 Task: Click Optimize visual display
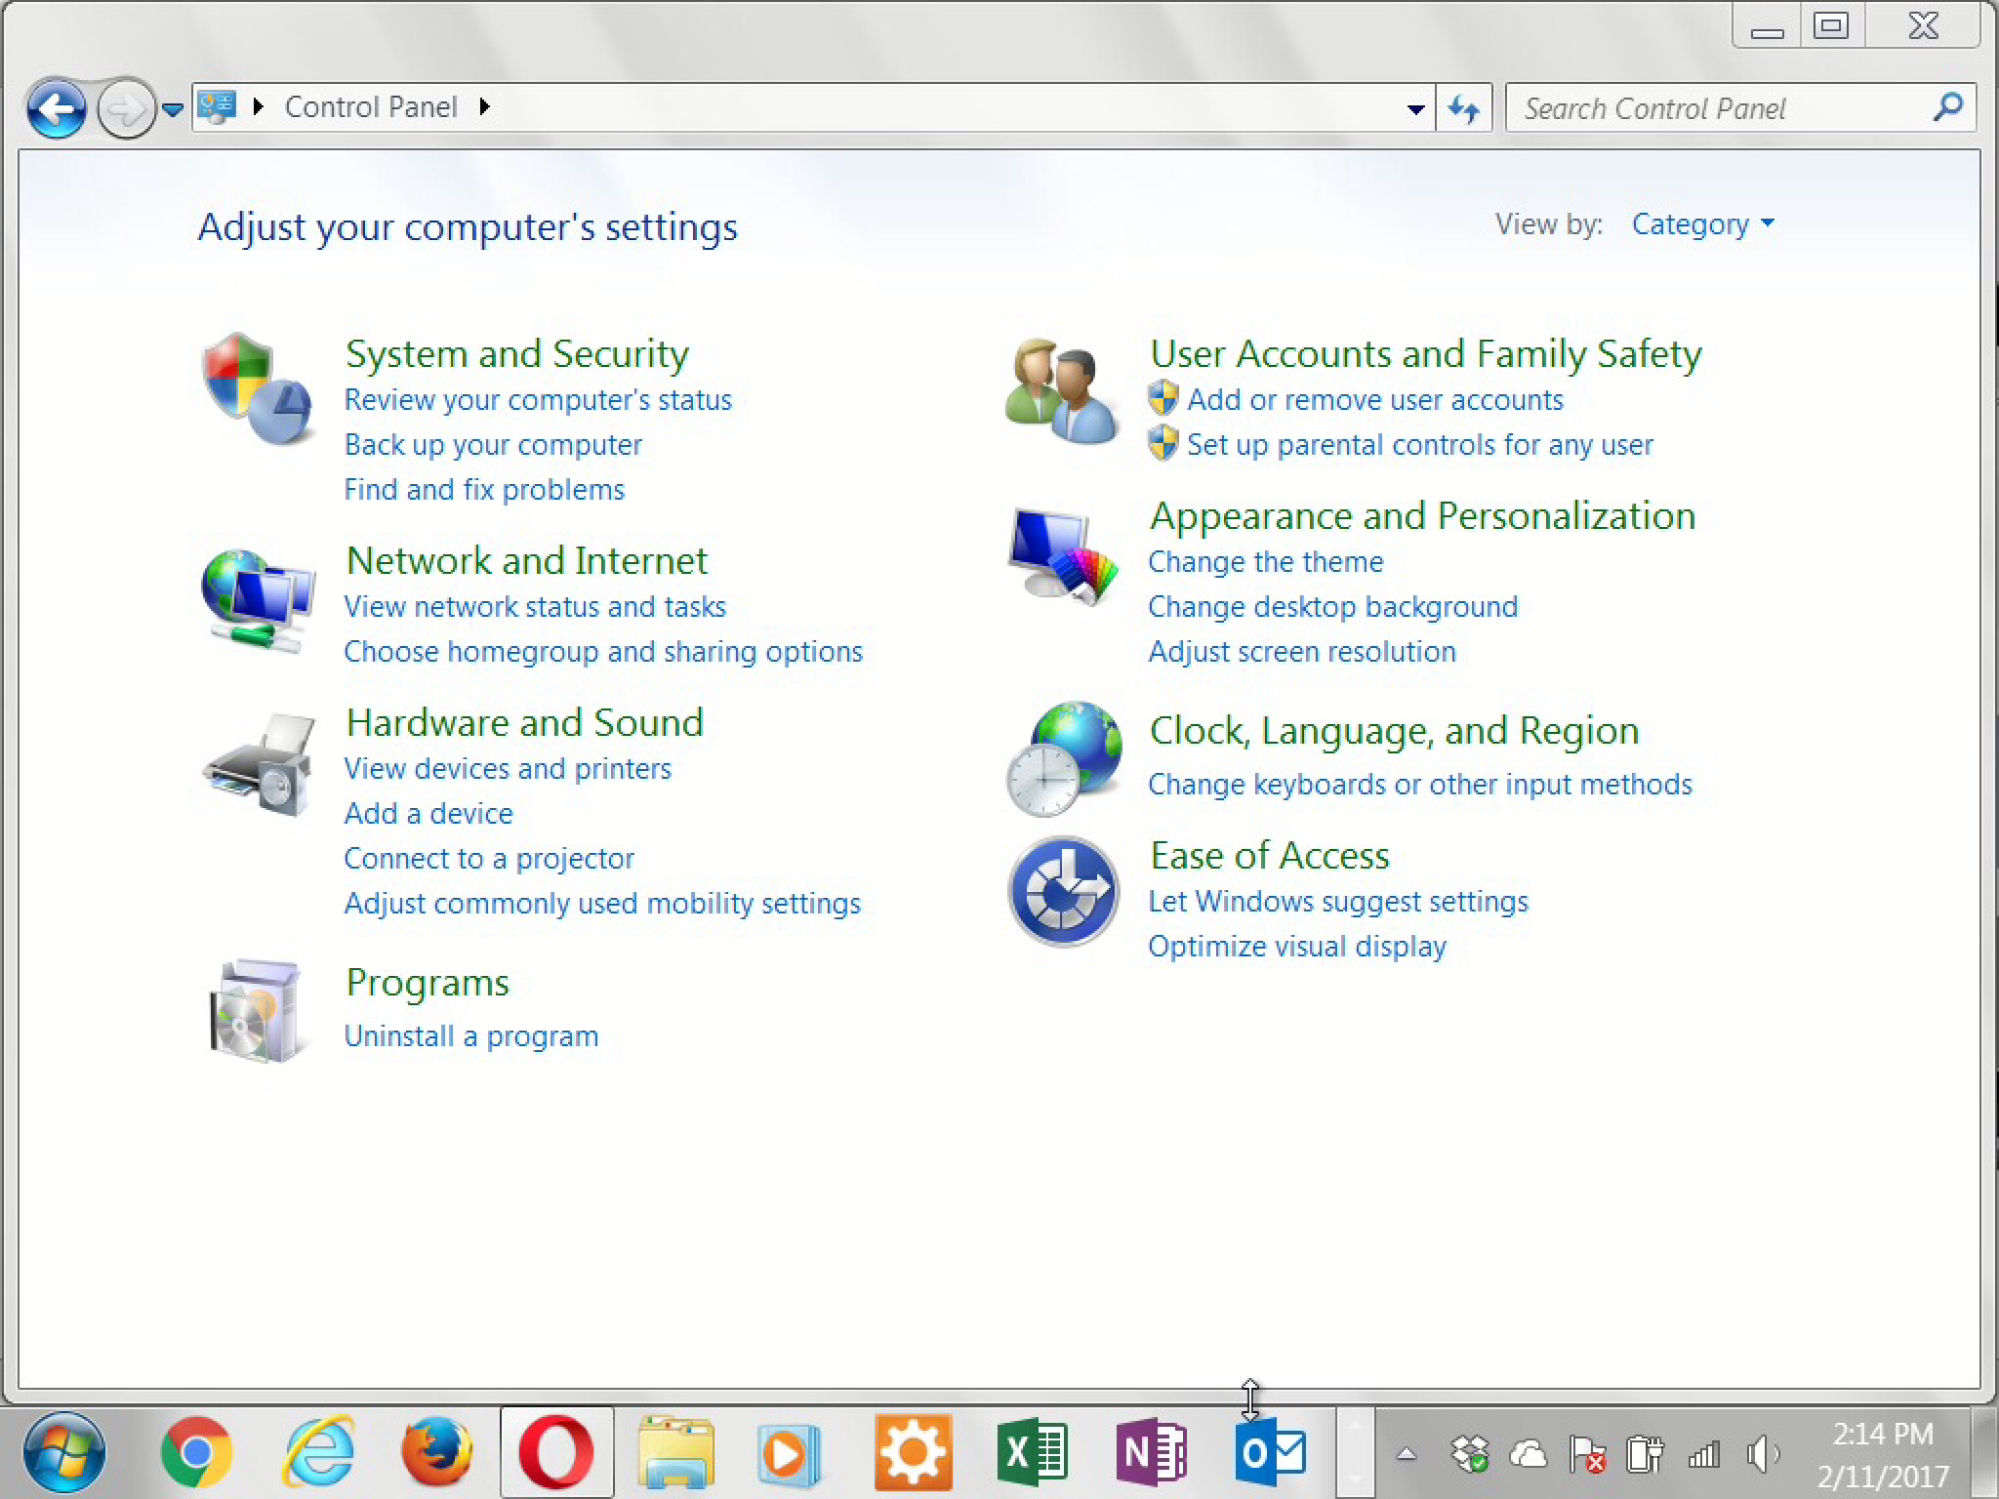[1297, 947]
